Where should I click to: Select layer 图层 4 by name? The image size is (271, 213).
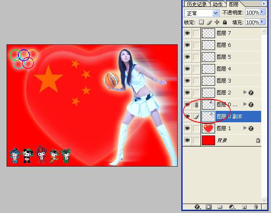224,69
